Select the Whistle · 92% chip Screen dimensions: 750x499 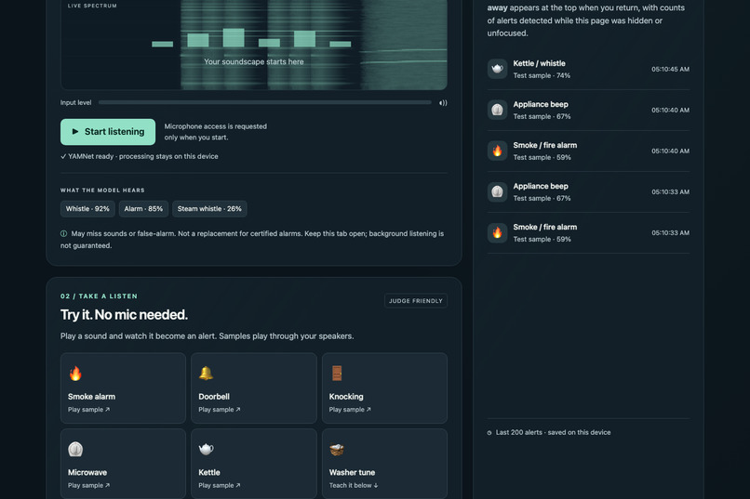[87, 209]
